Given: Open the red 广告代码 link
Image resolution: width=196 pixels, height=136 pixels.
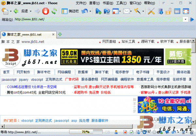Looking at the screenshot, I should pyautogui.click(x=72, y=79).
